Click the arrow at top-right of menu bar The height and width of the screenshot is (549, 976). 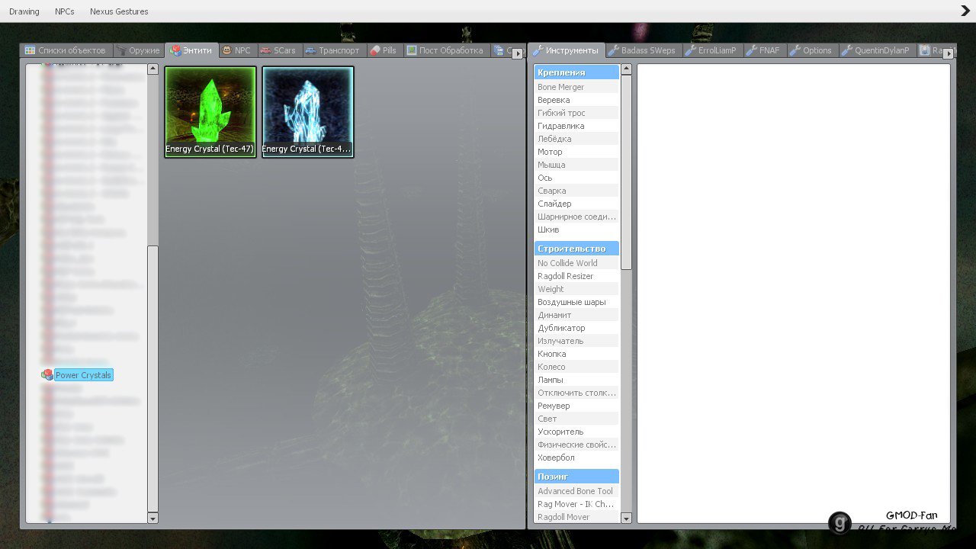click(965, 11)
